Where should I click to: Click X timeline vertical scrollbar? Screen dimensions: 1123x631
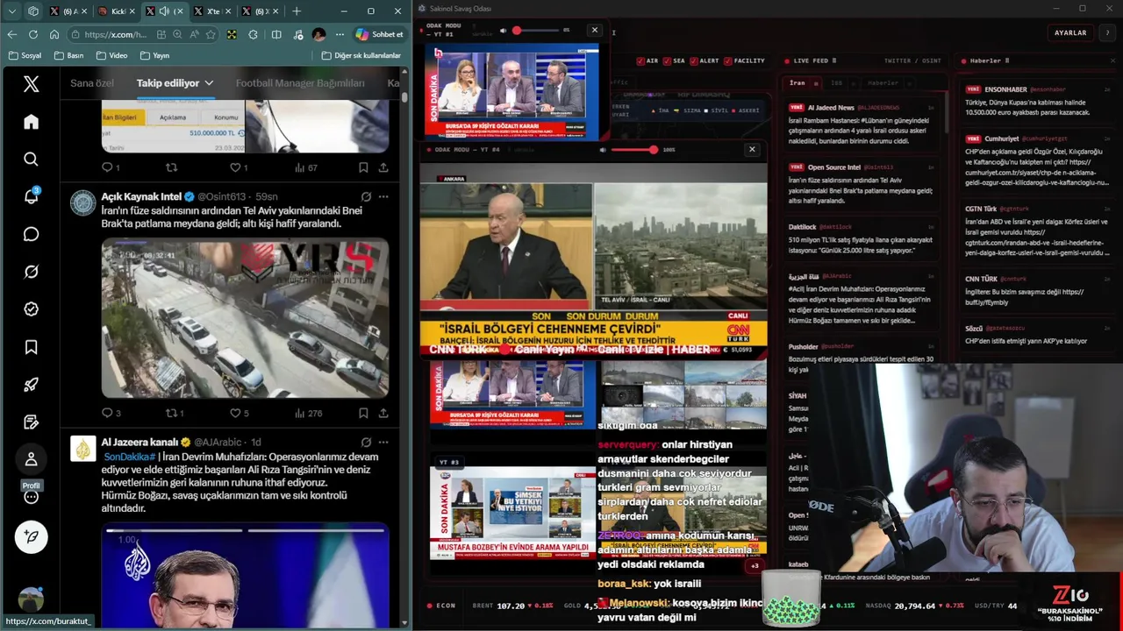tap(404, 97)
